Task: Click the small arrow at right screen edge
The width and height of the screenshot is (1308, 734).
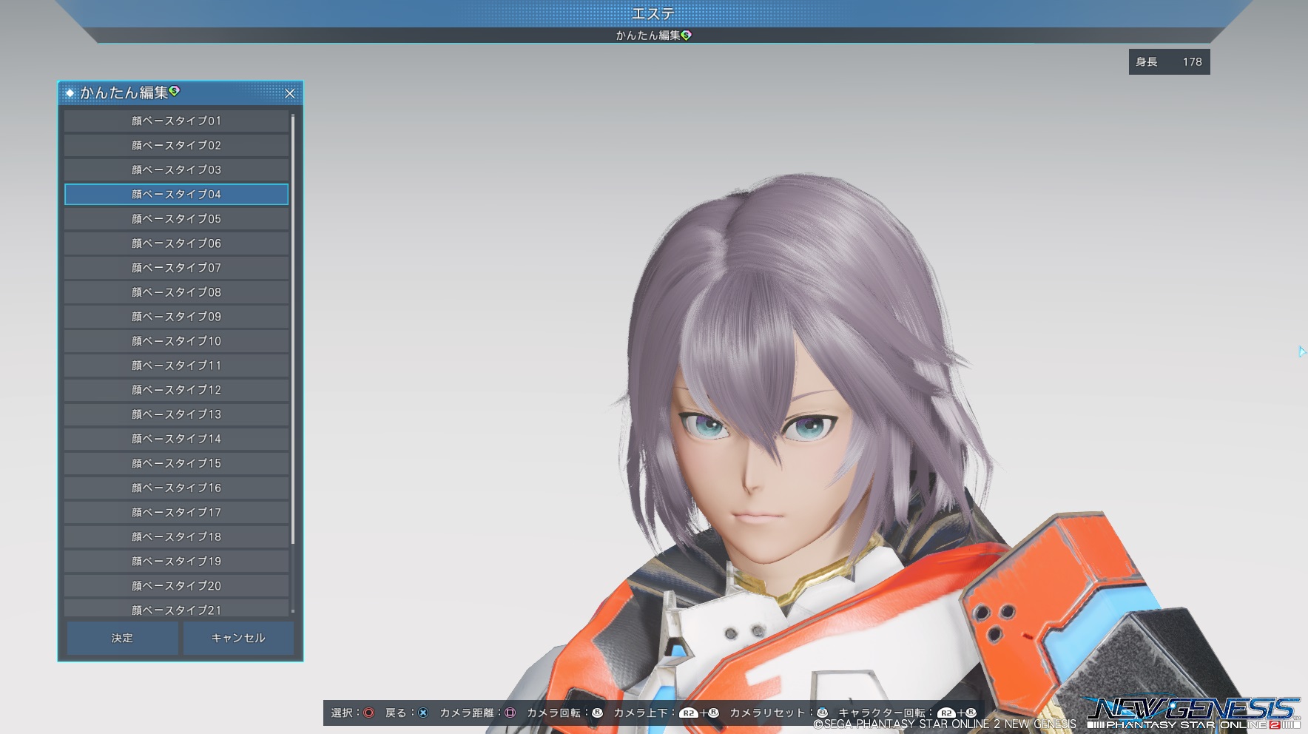Action: (x=1301, y=351)
